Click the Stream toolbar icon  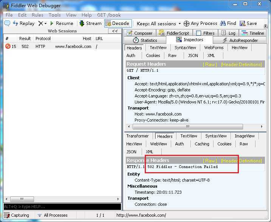[82, 23]
